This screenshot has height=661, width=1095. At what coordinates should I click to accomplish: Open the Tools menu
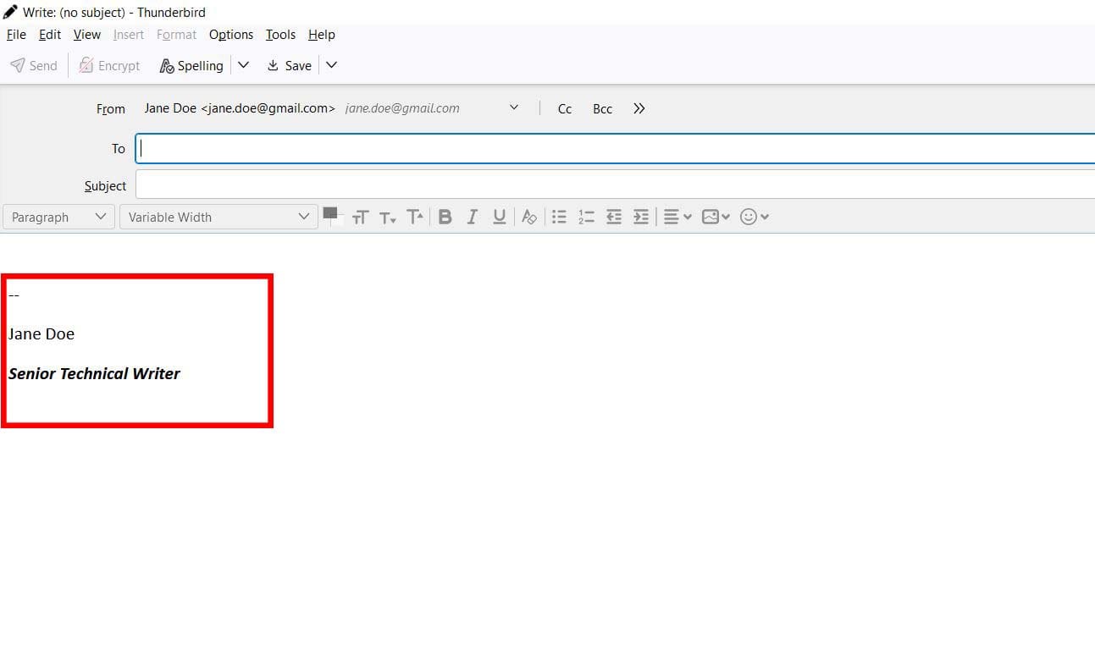click(x=280, y=35)
